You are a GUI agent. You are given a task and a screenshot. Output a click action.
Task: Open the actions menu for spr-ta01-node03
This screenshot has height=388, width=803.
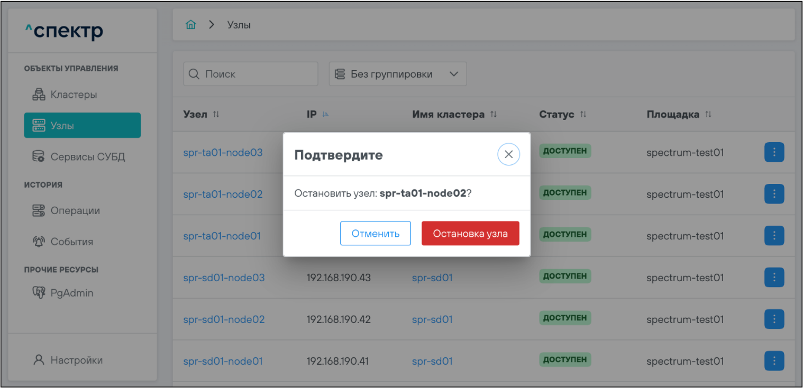(x=774, y=152)
